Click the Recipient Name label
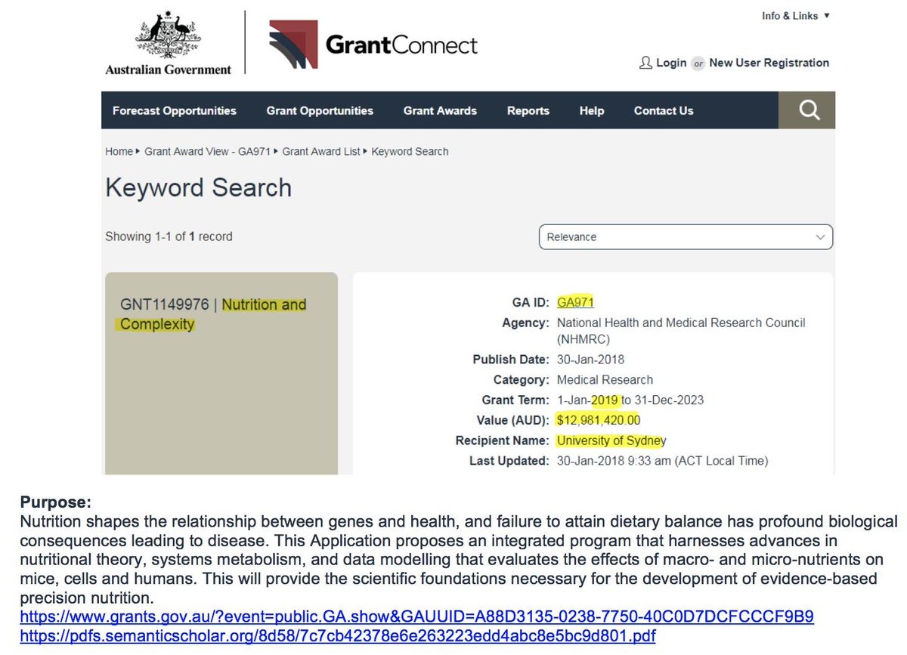Screen dimensions: 907x655 coord(502,440)
